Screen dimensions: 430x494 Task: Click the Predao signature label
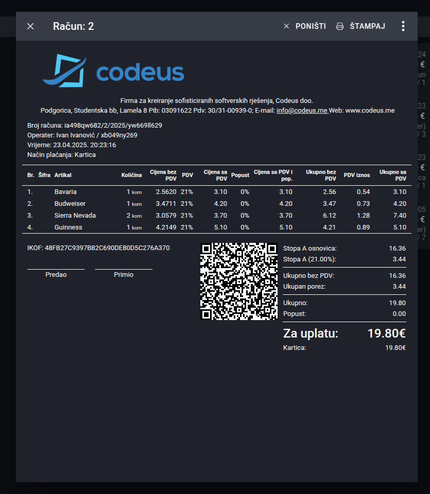(56, 275)
